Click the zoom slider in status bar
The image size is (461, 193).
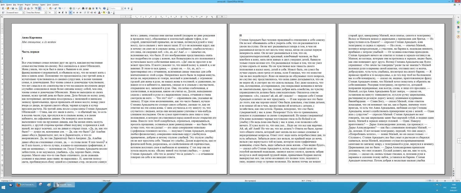pos(444,181)
